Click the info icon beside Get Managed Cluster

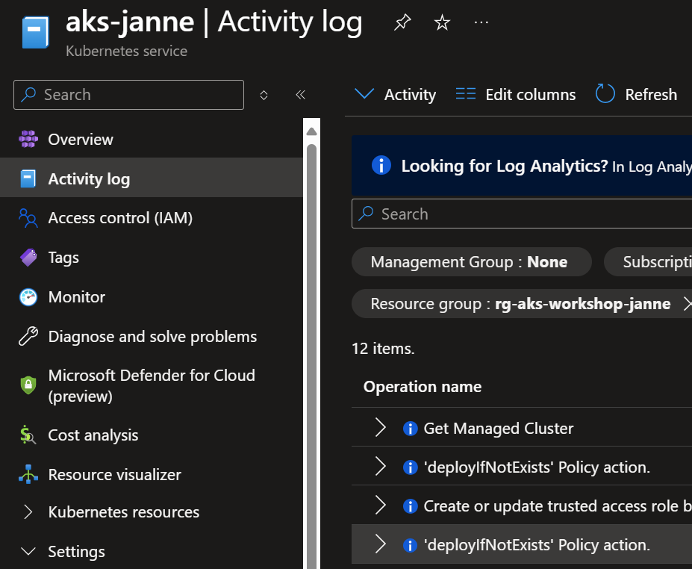click(x=411, y=428)
